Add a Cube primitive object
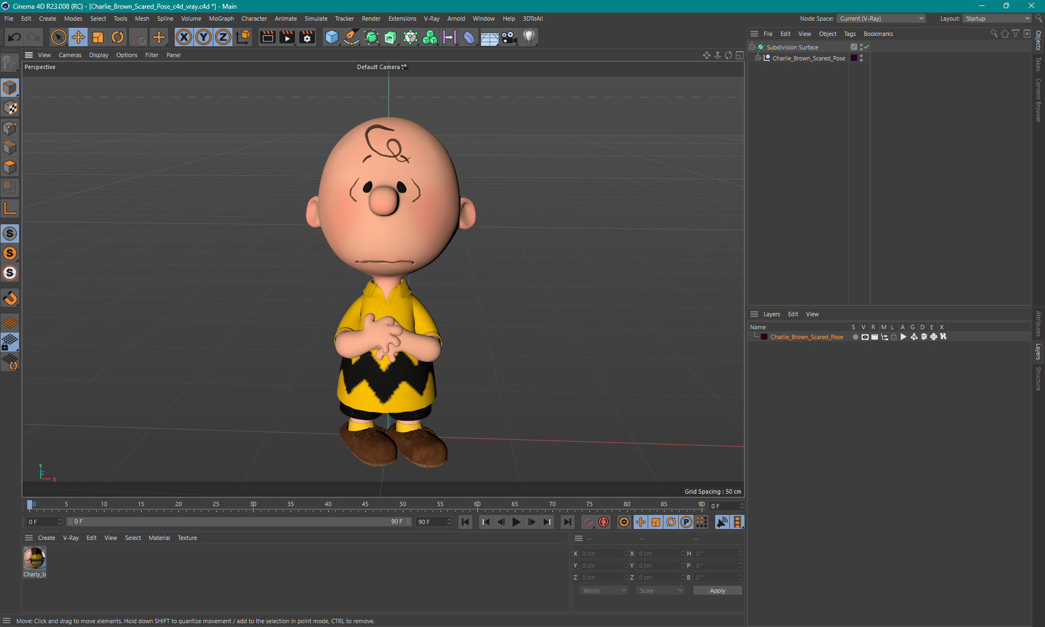 (331, 37)
